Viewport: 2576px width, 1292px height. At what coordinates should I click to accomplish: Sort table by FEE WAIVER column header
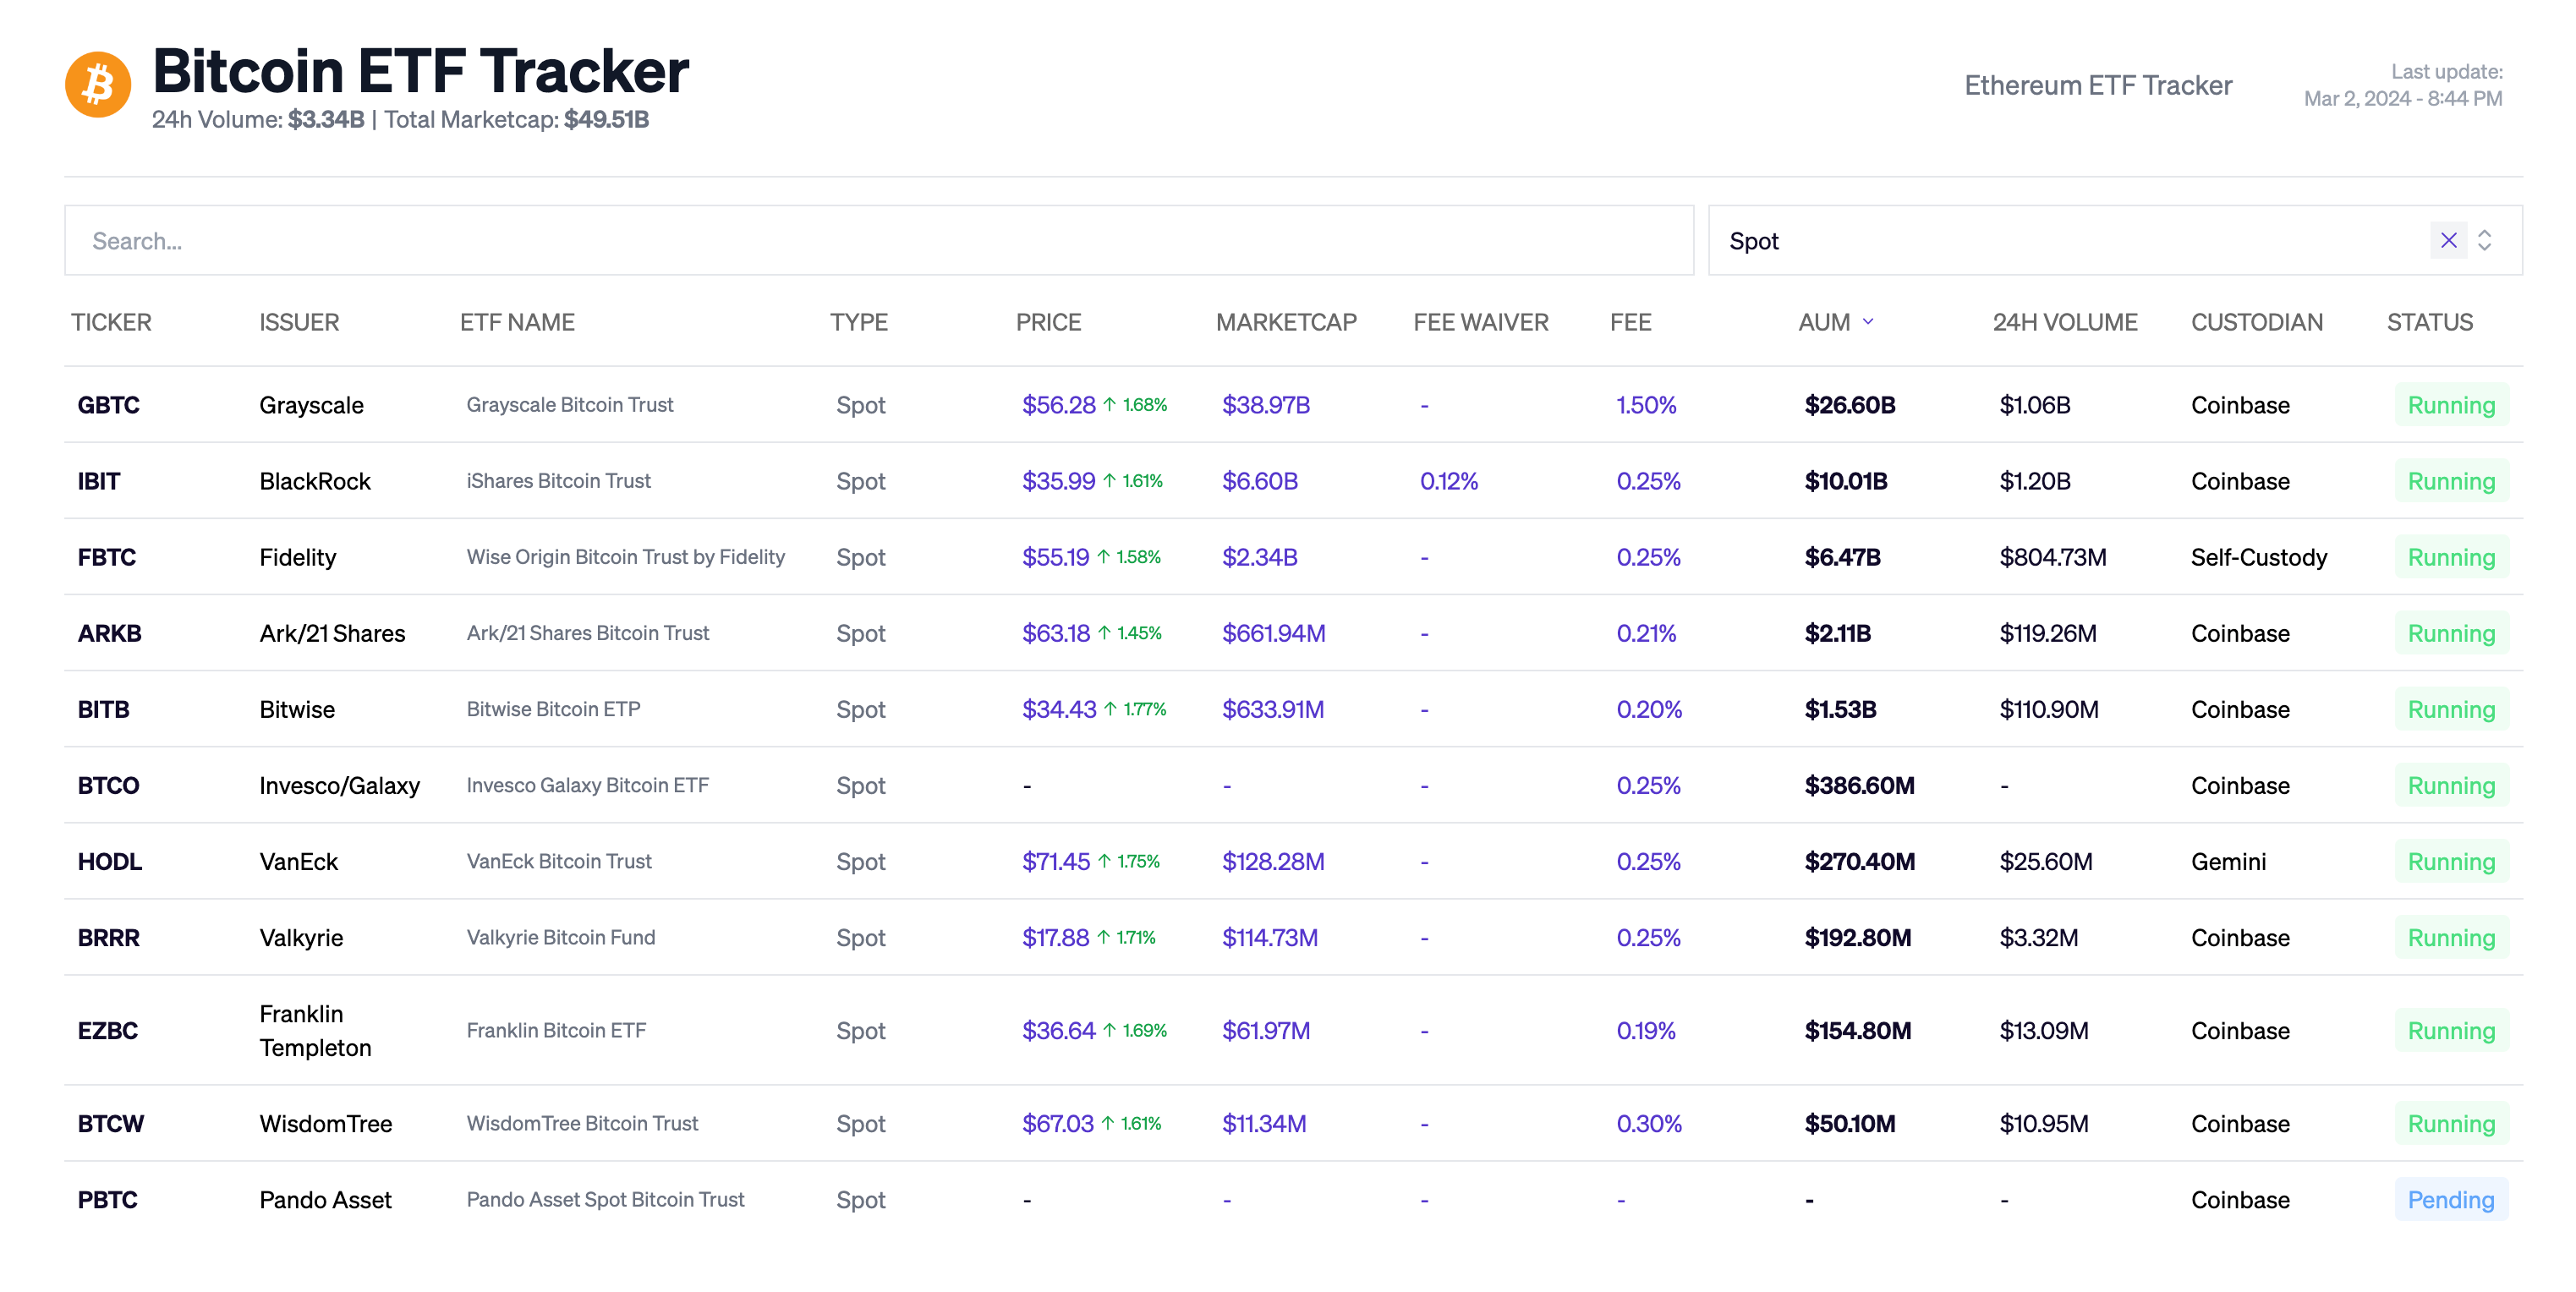(1481, 322)
